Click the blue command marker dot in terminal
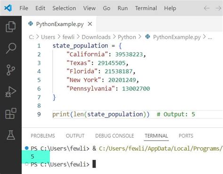The image size is (223, 174). click(27, 148)
